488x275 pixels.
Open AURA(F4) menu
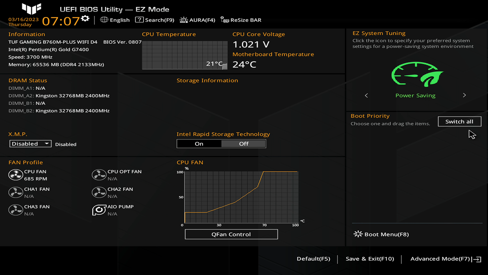pyautogui.click(x=197, y=20)
